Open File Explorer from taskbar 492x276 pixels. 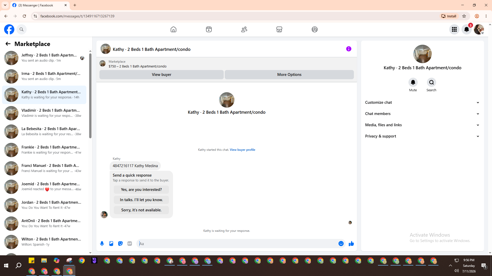click(x=44, y=261)
